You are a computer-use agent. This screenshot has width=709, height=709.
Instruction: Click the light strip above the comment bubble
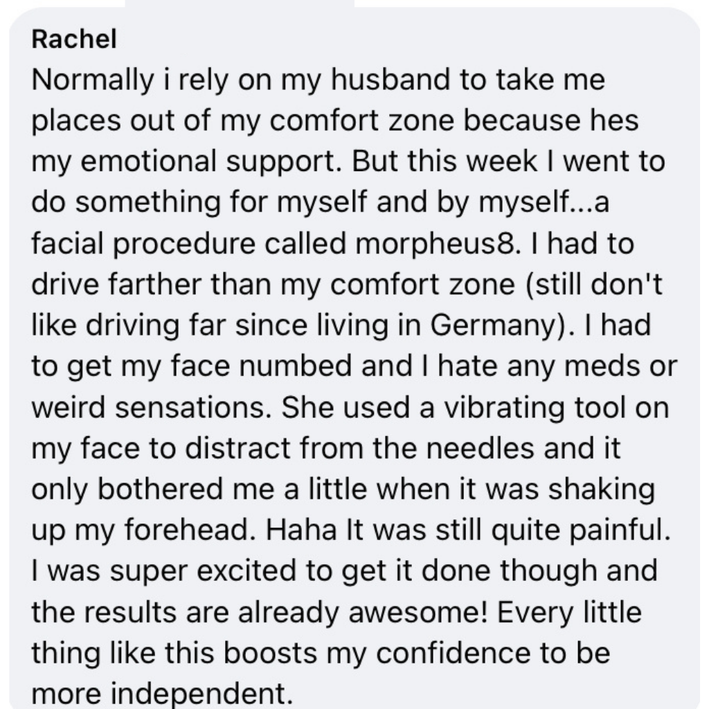[240, 3]
